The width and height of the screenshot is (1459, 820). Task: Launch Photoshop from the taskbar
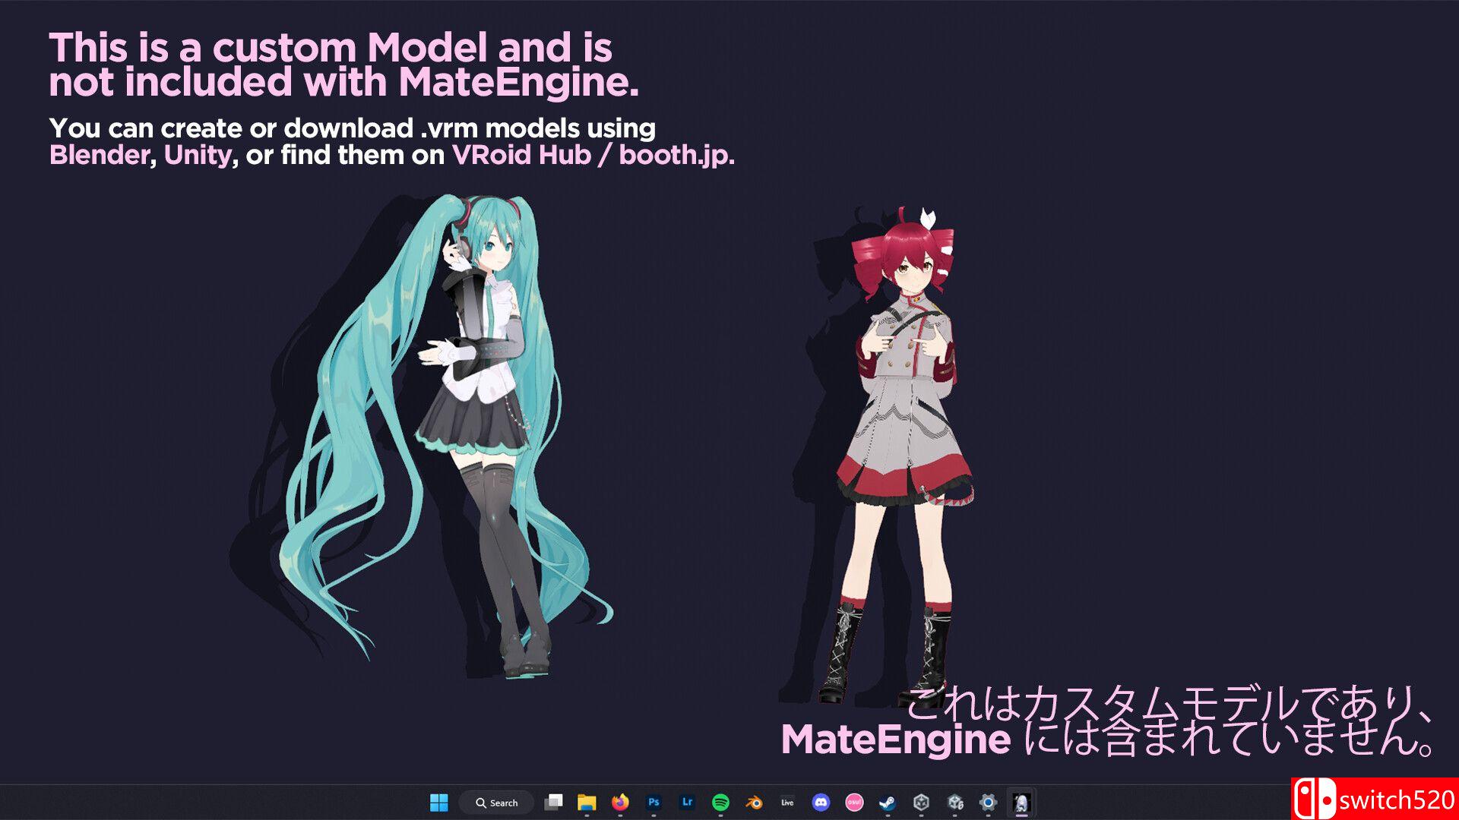point(654,803)
